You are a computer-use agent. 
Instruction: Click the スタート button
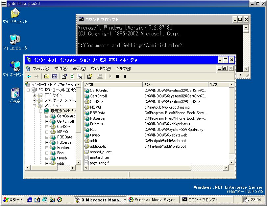(13, 200)
